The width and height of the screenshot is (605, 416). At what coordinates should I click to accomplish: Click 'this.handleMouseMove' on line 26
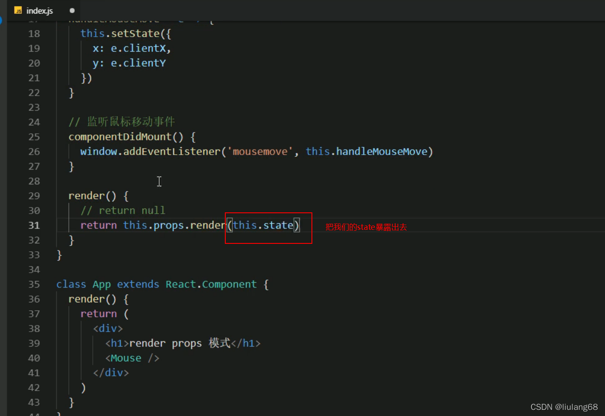point(367,152)
